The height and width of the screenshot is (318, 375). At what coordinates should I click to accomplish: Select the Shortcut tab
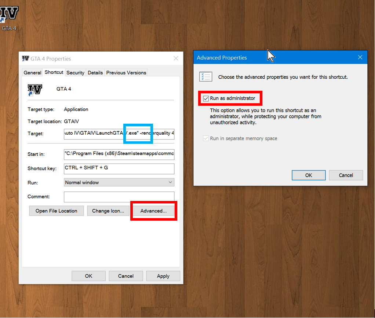tap(54, 72)
